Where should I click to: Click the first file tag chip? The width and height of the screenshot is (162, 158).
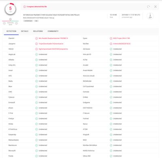(28, 21)
